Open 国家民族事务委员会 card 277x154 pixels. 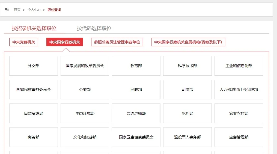(34, 90)
